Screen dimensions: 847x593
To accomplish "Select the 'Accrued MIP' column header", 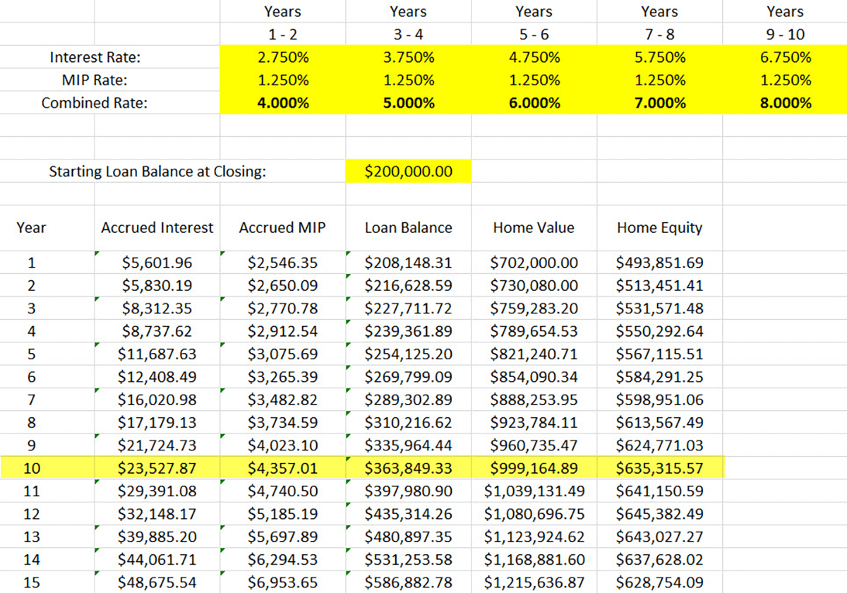I will click(x=282, y=227).
